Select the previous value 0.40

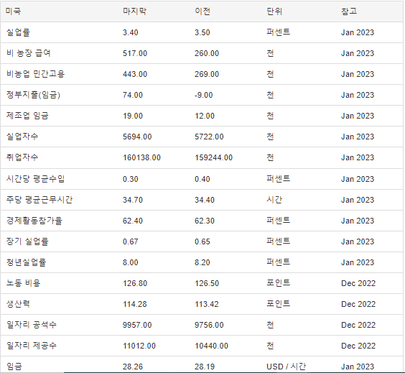point(202,179)
